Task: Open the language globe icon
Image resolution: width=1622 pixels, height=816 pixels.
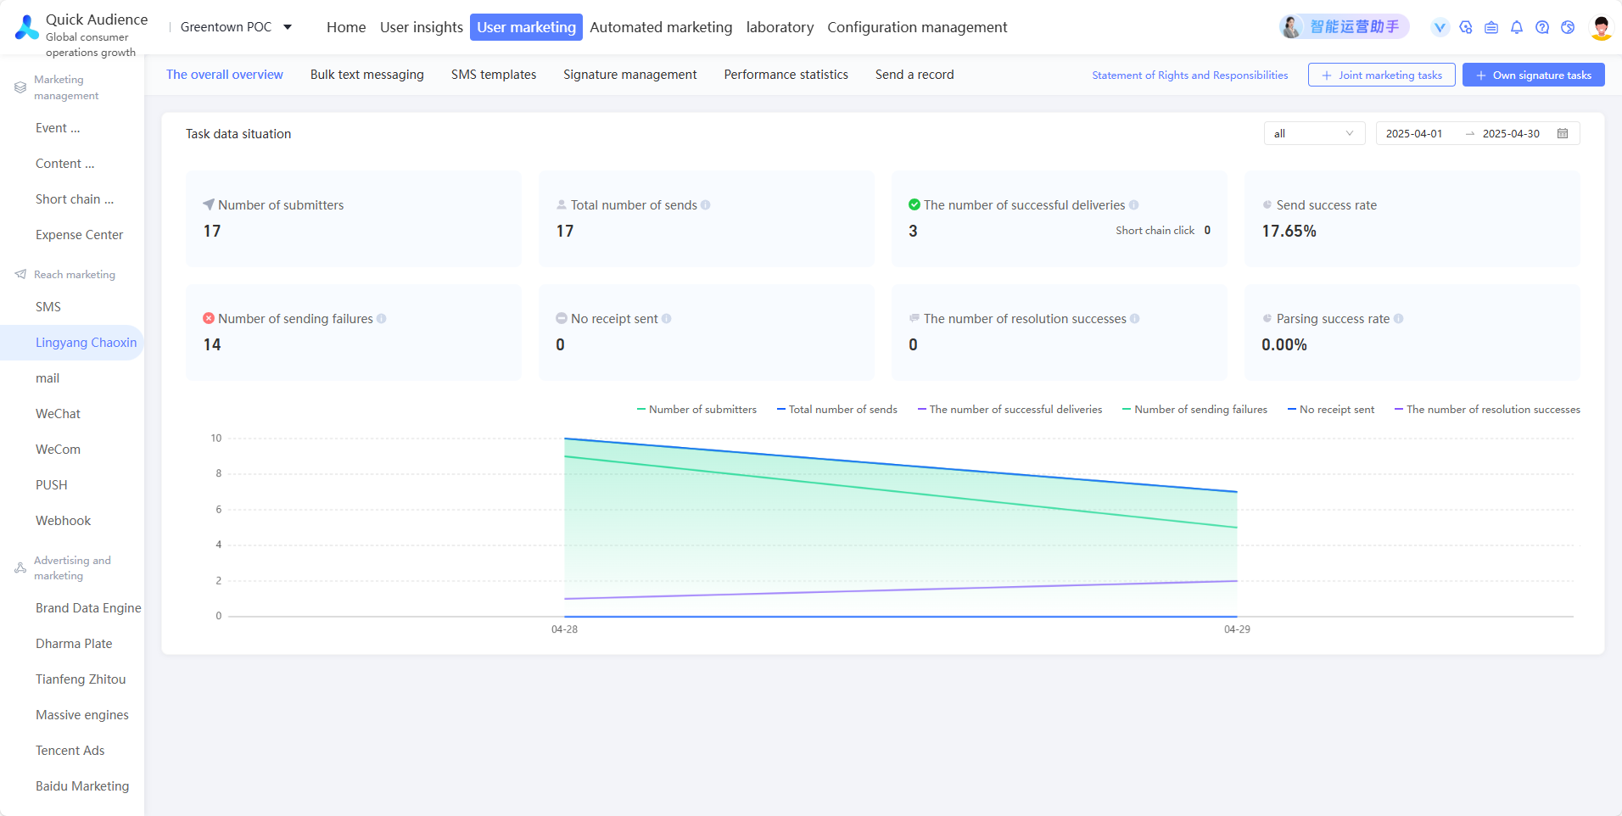Action: (x=1568, y=27)
